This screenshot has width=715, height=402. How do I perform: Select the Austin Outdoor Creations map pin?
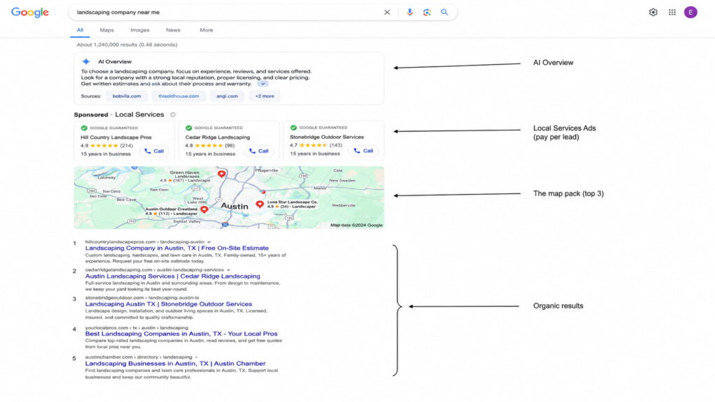(205, 209)
